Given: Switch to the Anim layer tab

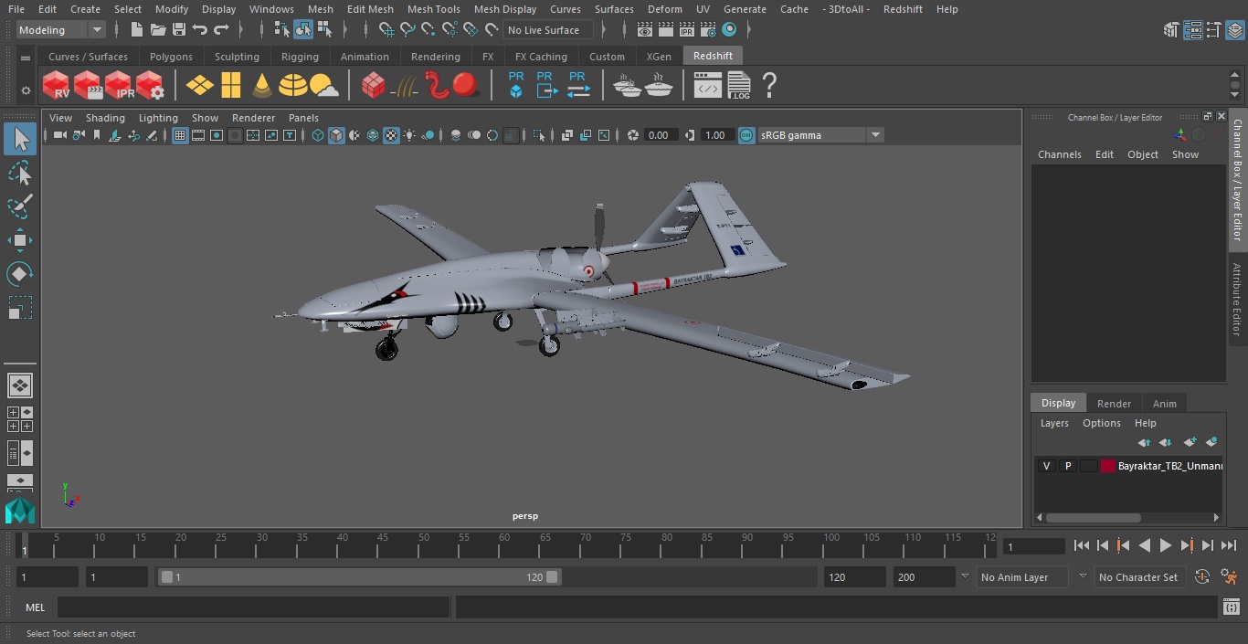Looking at the screenshot, I should (x=1164, y=403).
